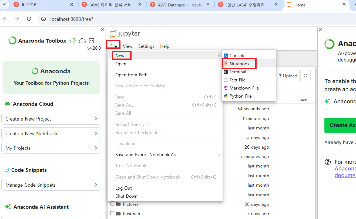
Task: Click the Anaconda Toolbox logo icon
Action: coord(12,41)
